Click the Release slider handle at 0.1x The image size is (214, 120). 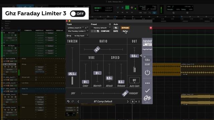pyautogui.click(x=121, y=82)
